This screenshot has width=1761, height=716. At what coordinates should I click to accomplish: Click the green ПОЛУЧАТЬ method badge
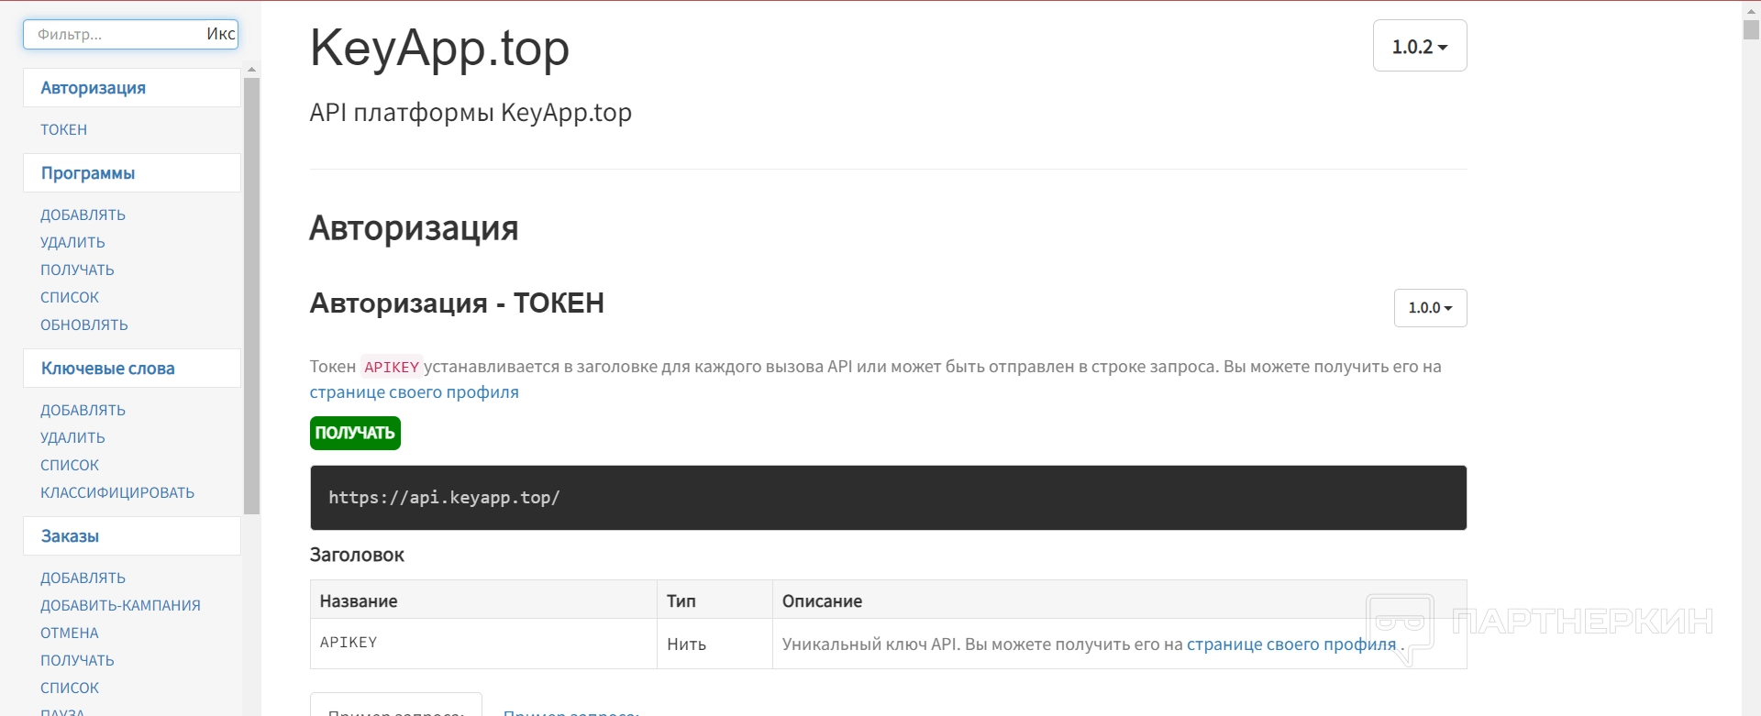click(355, 433)
